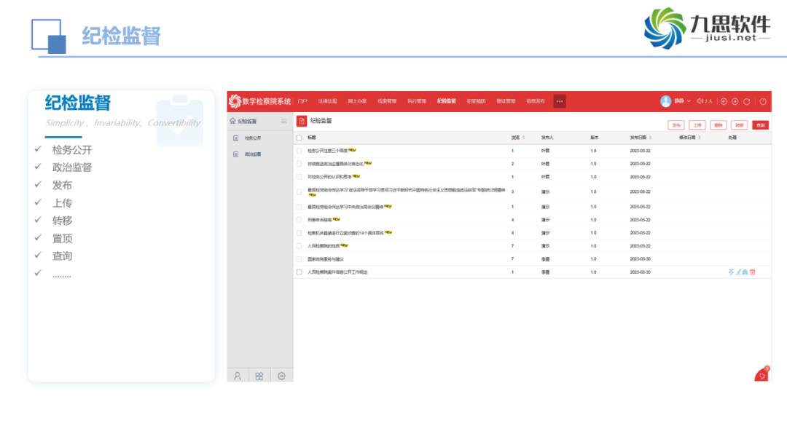Open the more menu (…) in navigation bar
The image size is (787, 439).
(x=560, y=101)
